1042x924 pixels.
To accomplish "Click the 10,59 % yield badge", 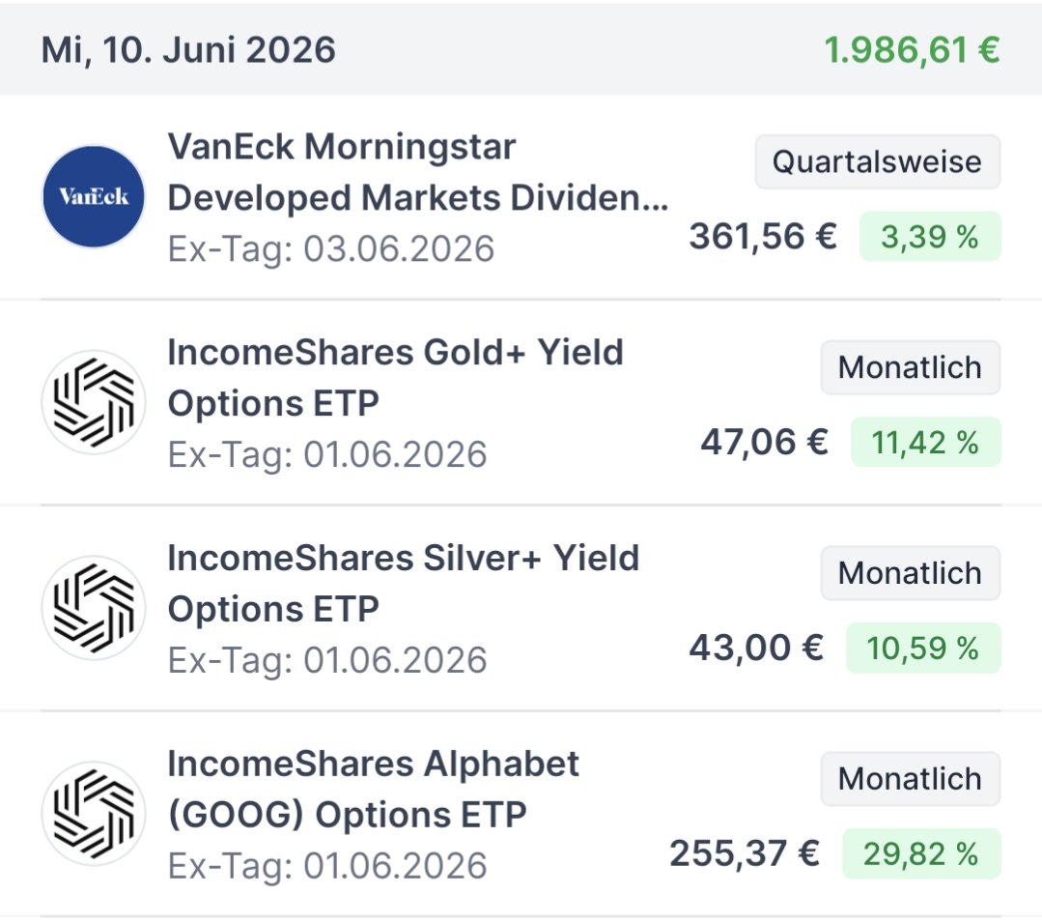I will click(x=923, y=648).
